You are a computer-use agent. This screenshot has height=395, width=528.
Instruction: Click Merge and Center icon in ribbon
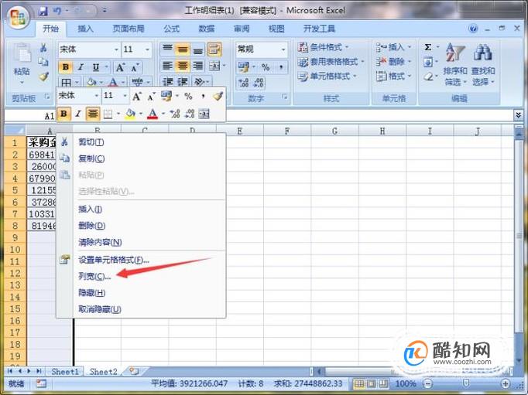click(214, 66)
